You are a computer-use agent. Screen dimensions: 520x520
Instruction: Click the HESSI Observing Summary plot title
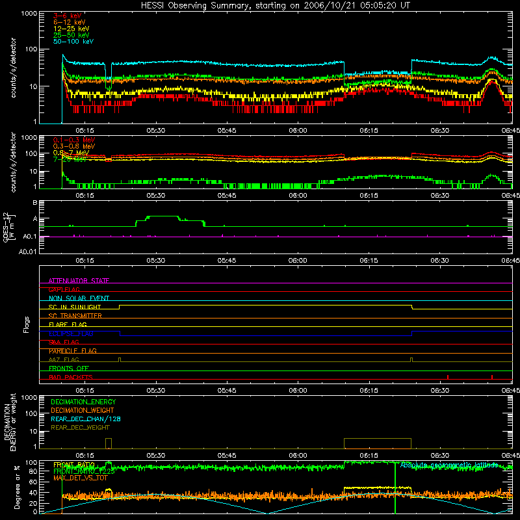click(275, 6)
